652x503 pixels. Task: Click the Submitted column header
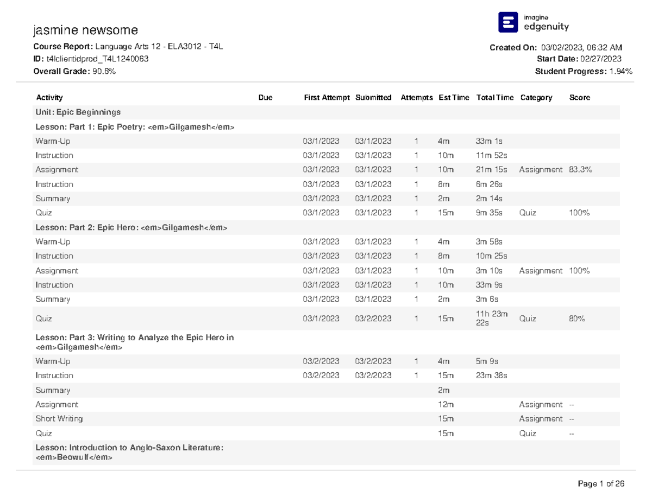[x=373, y=98]
